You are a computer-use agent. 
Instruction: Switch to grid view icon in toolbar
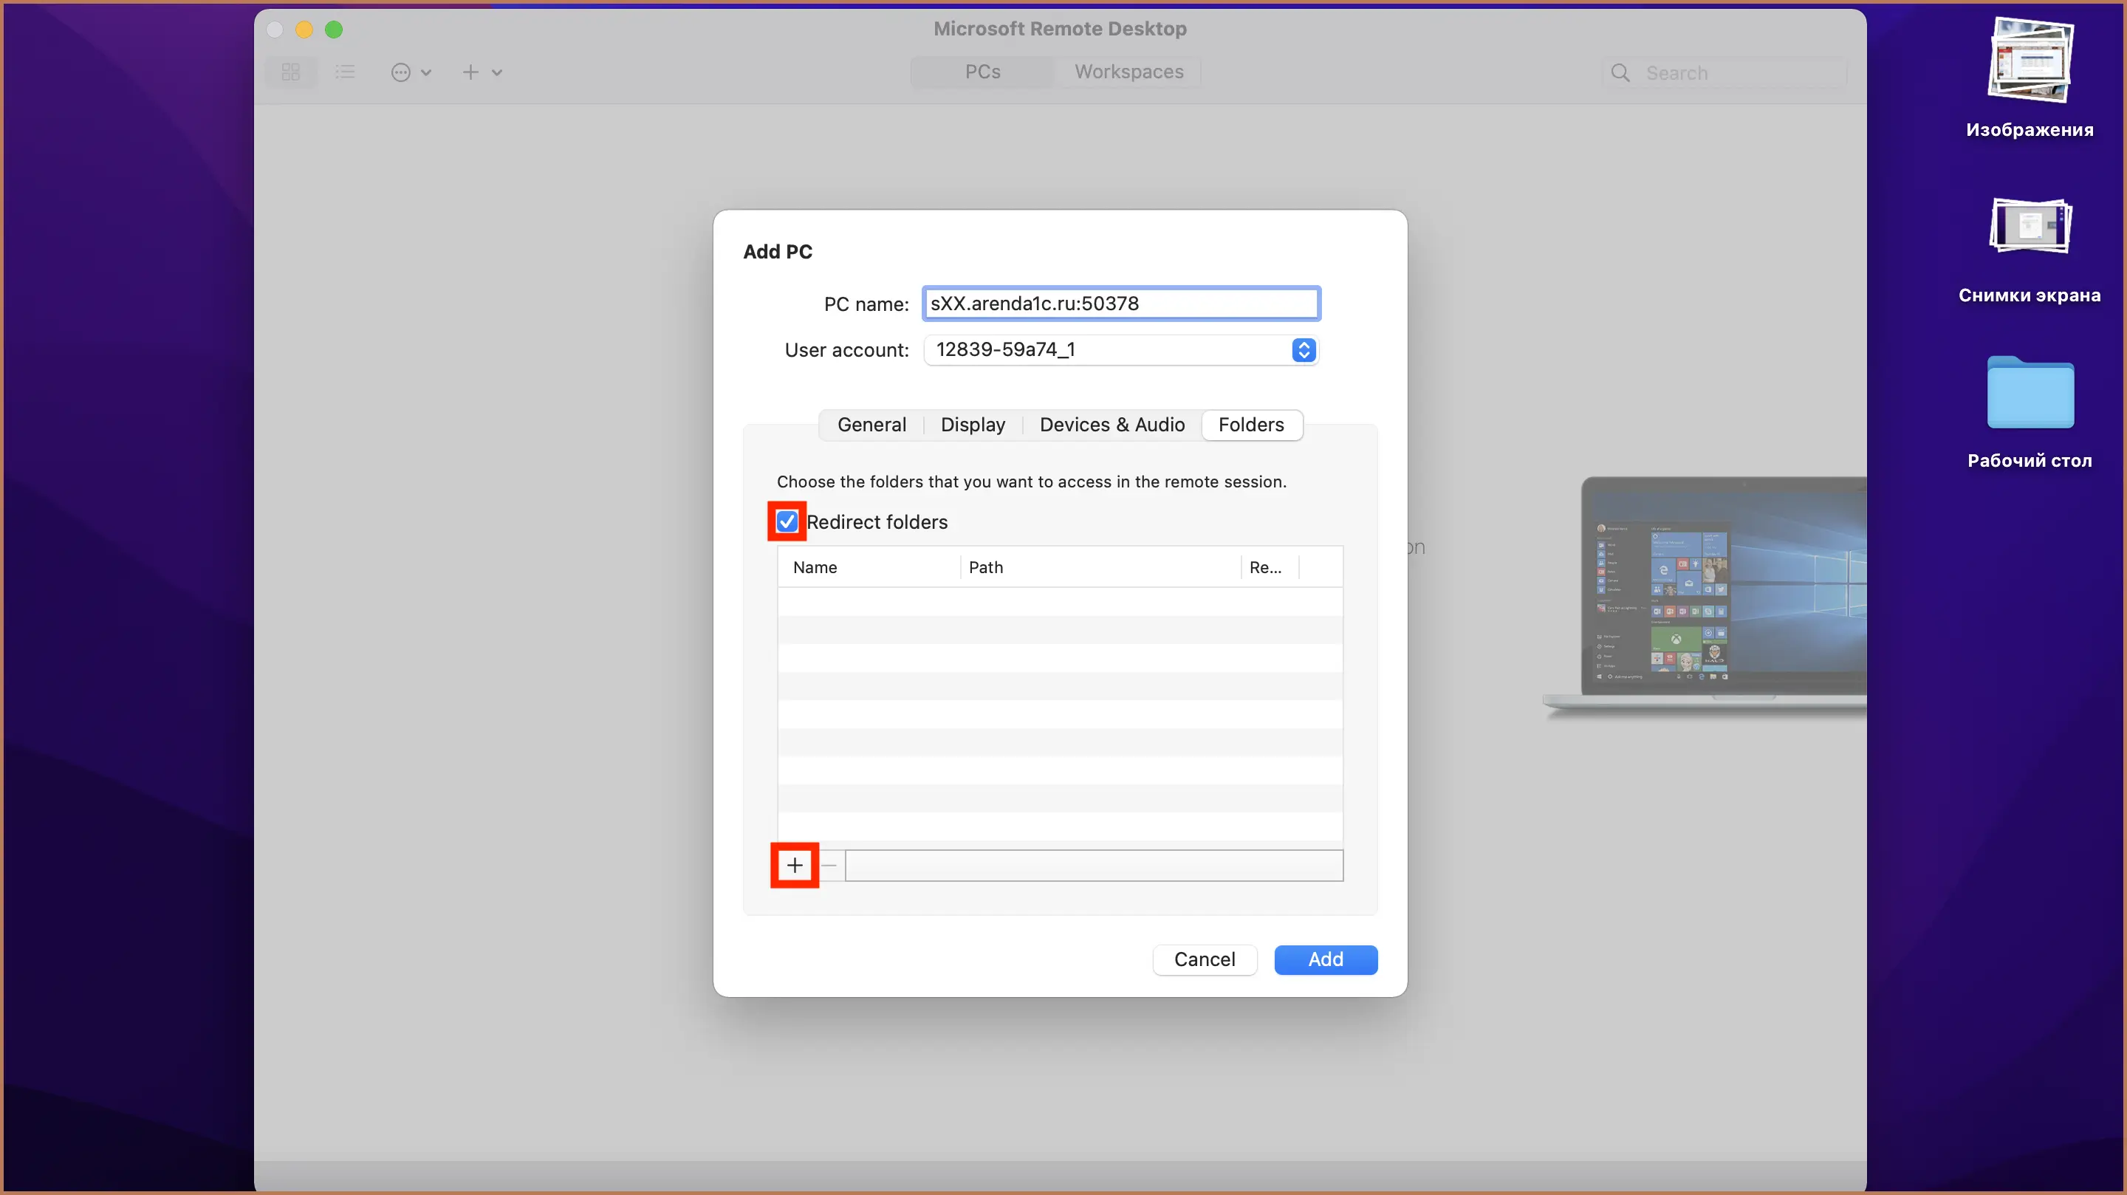(291, 72)
